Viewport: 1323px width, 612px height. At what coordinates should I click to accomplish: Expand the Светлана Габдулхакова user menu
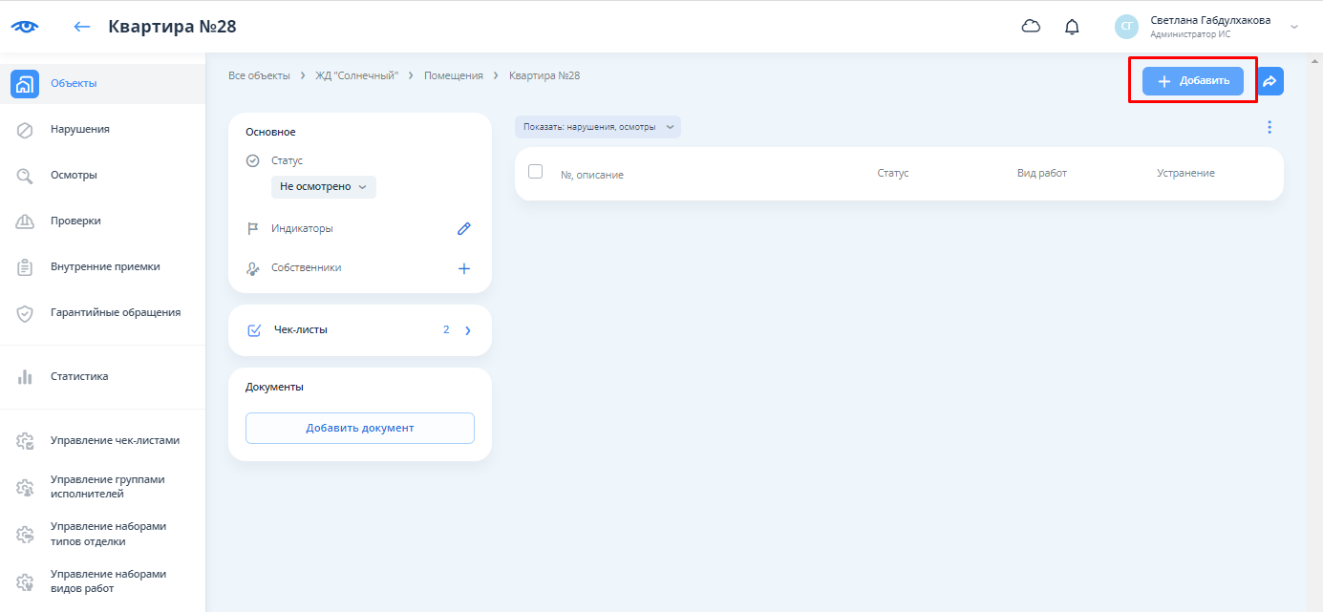(x=1294, y=27)
